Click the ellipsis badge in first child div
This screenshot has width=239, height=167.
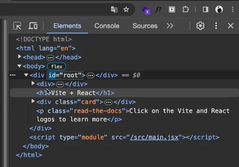coord(60,84)
